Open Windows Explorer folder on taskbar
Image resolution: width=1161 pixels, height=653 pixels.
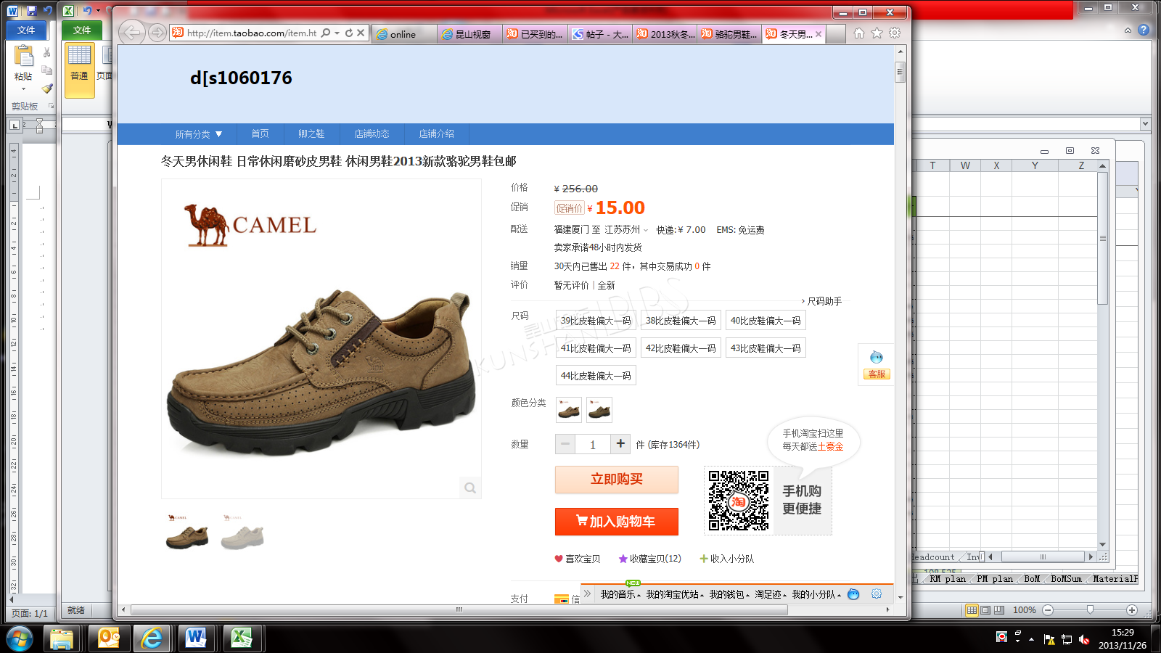pos(62,638)
